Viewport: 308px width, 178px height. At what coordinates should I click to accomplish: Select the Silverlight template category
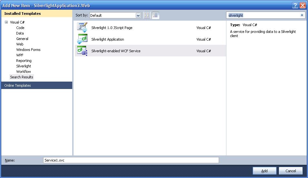(x=24, y=66)
